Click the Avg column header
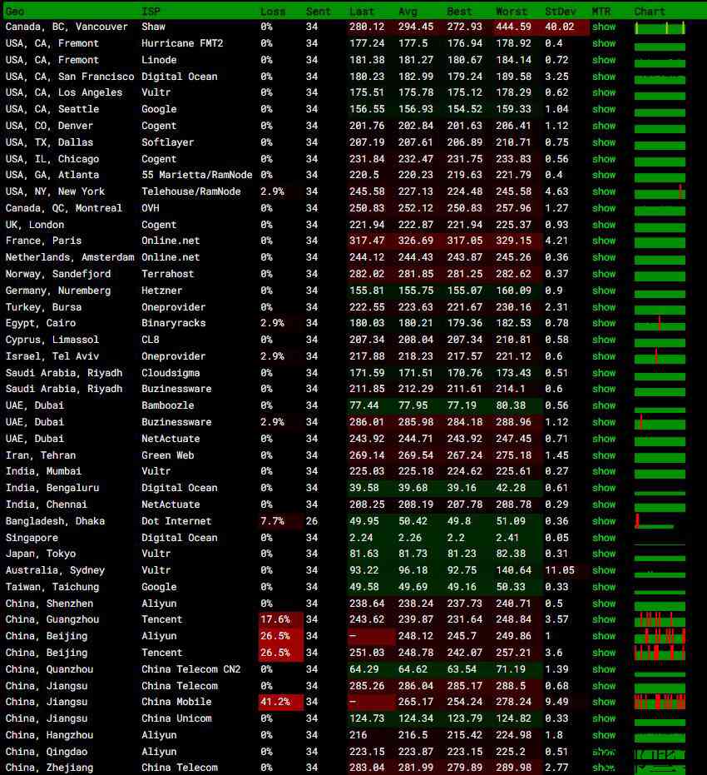Image resolution: width=707 pixels, height=775 pixels. click(x=408, y=11)
